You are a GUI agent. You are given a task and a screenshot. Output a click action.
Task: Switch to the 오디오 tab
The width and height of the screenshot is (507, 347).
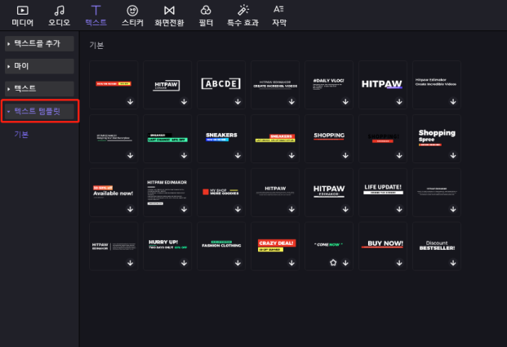click(59, 16)
